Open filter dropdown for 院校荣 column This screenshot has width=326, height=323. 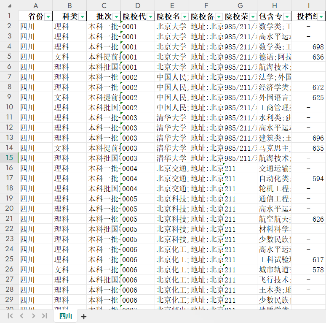pyautogui.click(x=253, y=16)
